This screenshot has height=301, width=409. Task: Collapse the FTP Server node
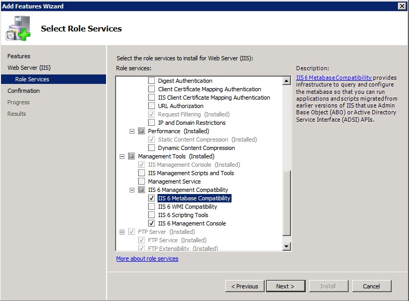tap(122, 232)
